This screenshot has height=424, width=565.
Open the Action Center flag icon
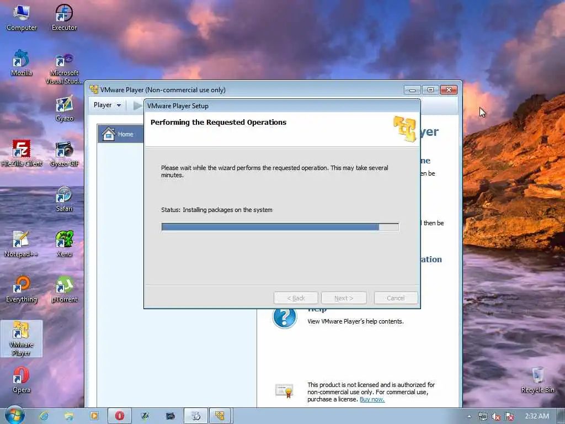[509, 416]
